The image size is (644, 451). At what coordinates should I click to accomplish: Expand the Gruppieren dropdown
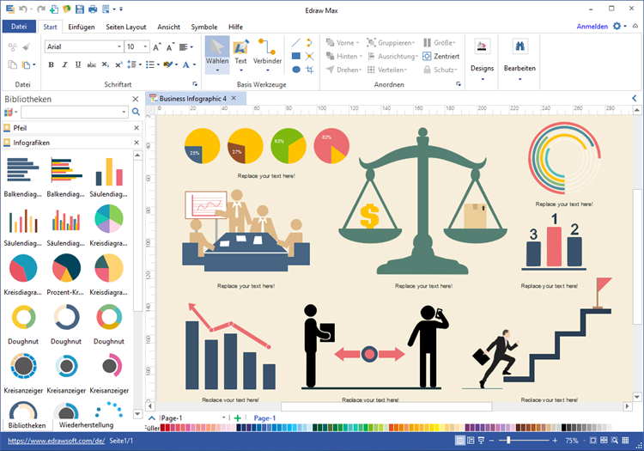414,43
